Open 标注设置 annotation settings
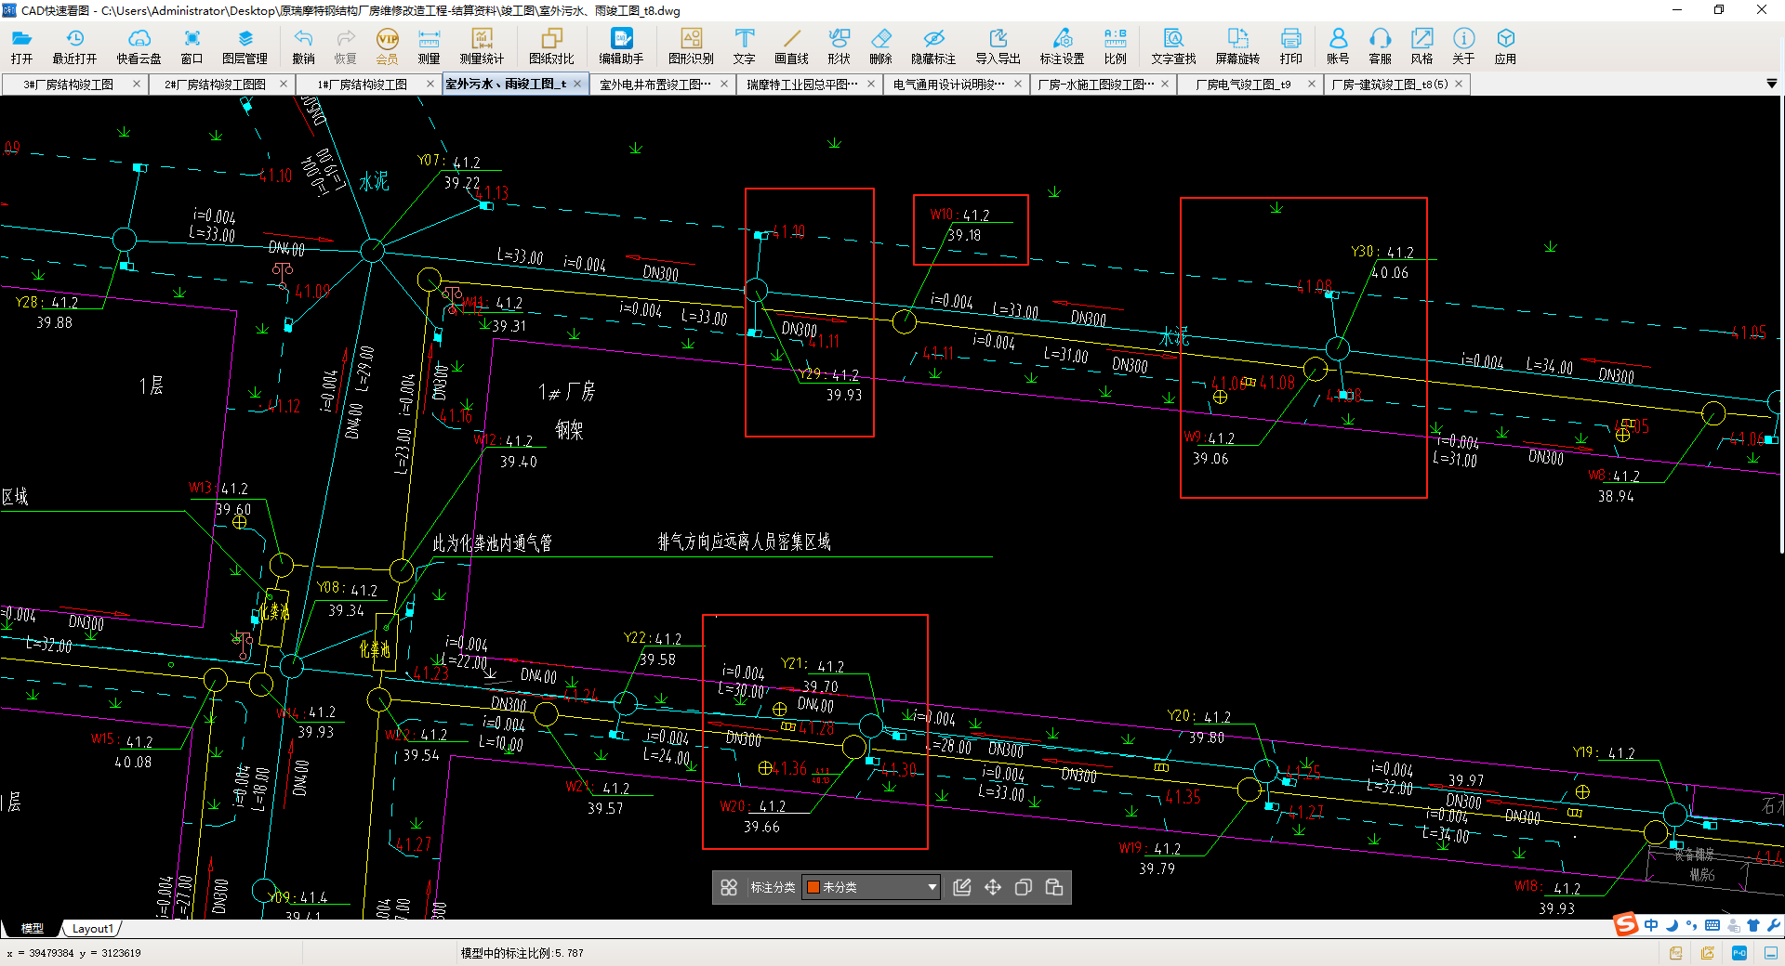This screenshot has height=966, width=1785. (1062, 45)
